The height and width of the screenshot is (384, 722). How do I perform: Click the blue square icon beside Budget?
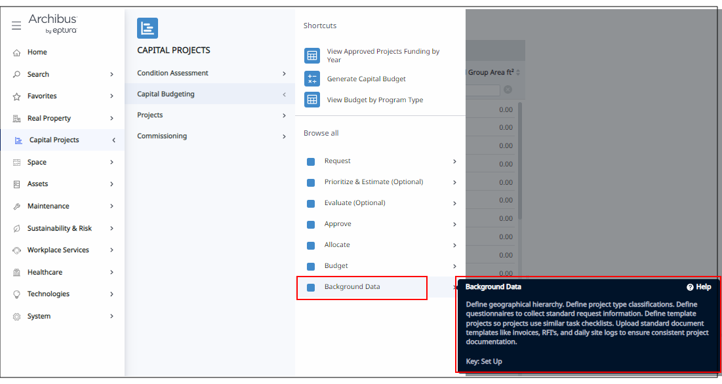tap(311, 266)
